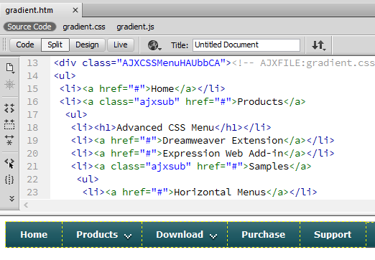Screen dimensions: 375x260
Task: Click the Collapse Selection icon
Action: [x=9, y=124]
